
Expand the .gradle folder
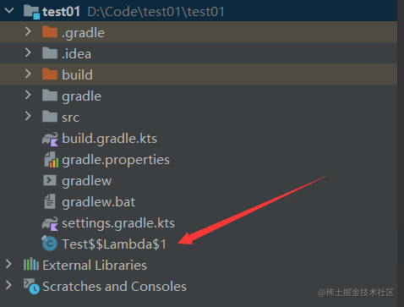coord(28,31)
